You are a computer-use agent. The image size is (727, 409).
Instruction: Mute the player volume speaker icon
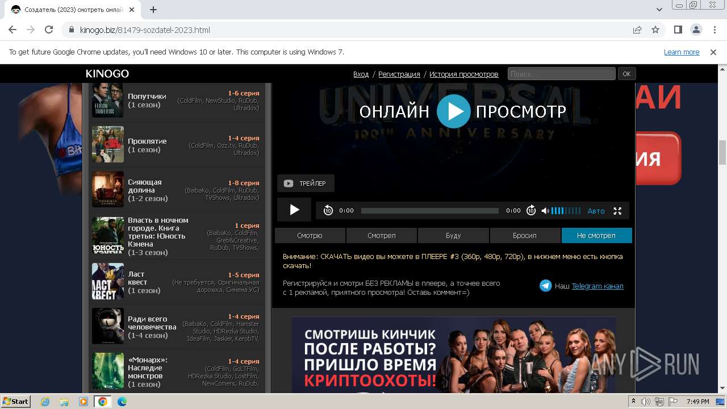545,211
